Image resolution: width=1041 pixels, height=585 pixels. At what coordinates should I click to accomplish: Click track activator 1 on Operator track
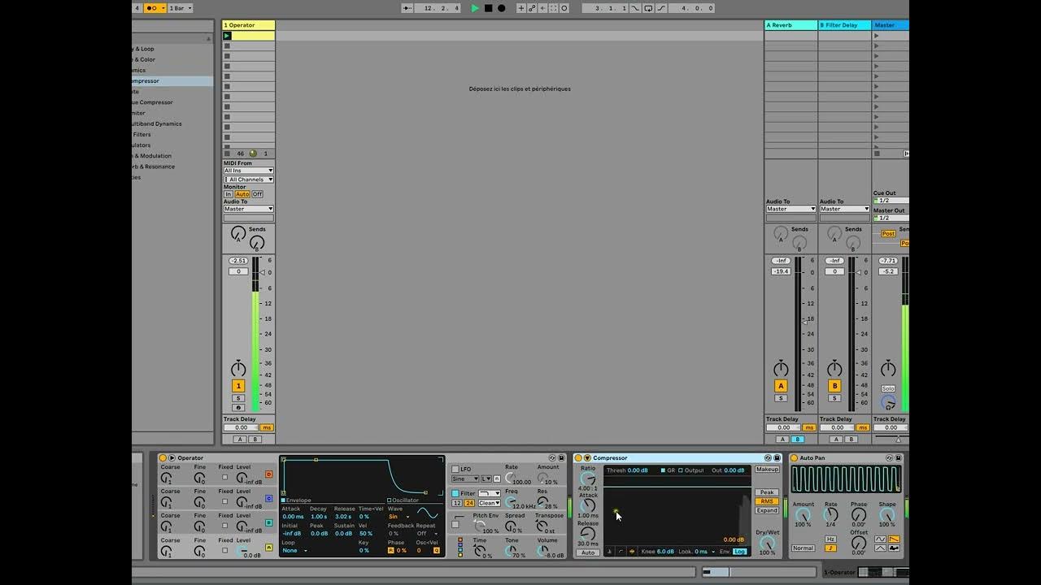[x=238, y=386]
